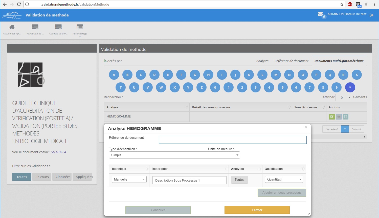Click the document icon in Actions column
Screen dimensions: 379x218
click(x=345, y=117)
